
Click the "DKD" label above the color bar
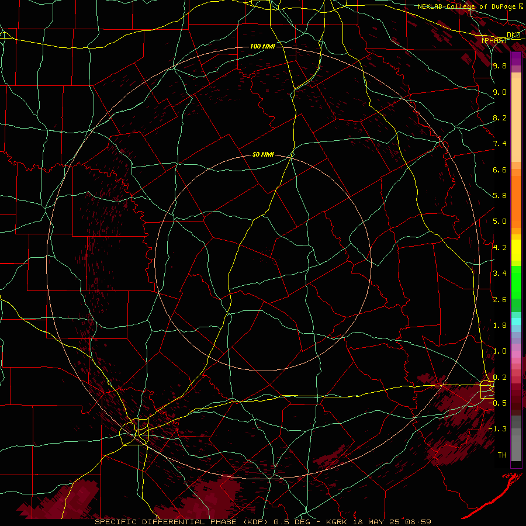point(513,35)
